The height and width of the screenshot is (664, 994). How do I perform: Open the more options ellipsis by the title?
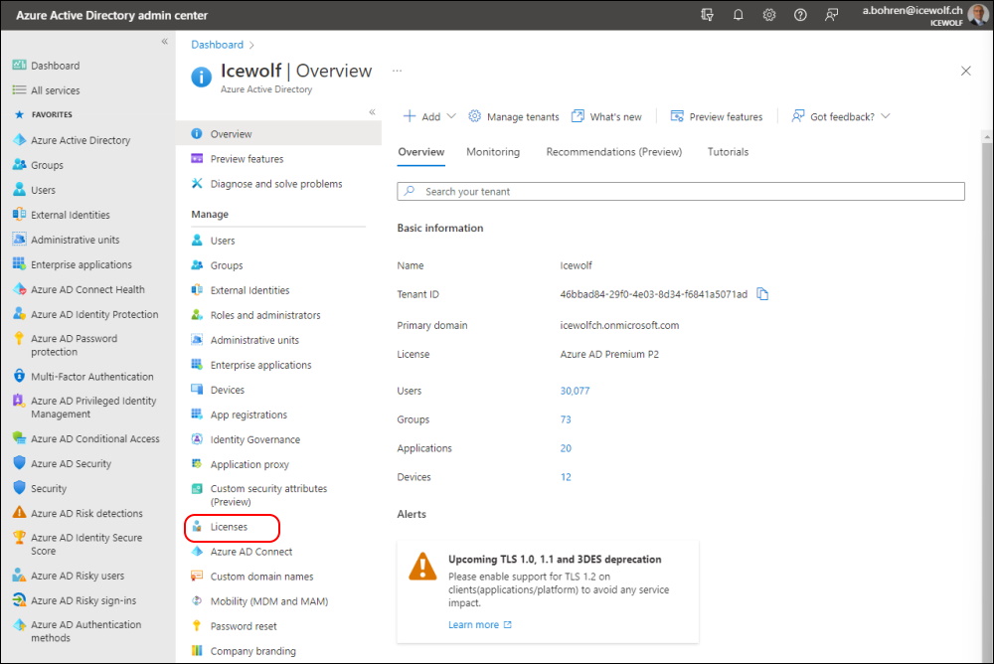pos(397,71)
